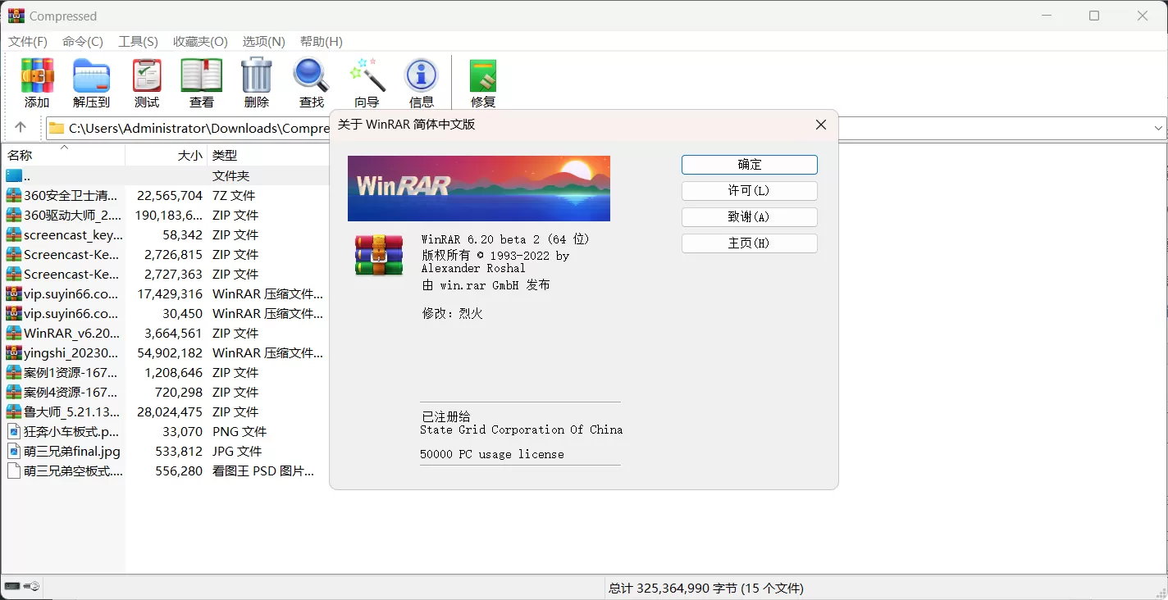Open the address bar dropdown arrow
The width and height of the screenshot is (1168, 600).
point(1157,127)
